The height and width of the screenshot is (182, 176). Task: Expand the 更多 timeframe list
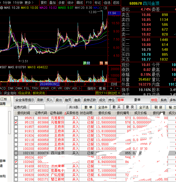click(29, 3)
